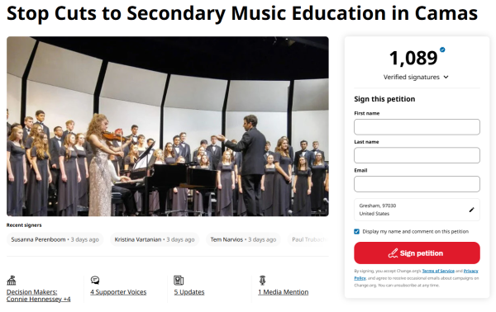Focus the Last name input field
Viewport: 496px width, 312px height.
[x=417, y=155]
